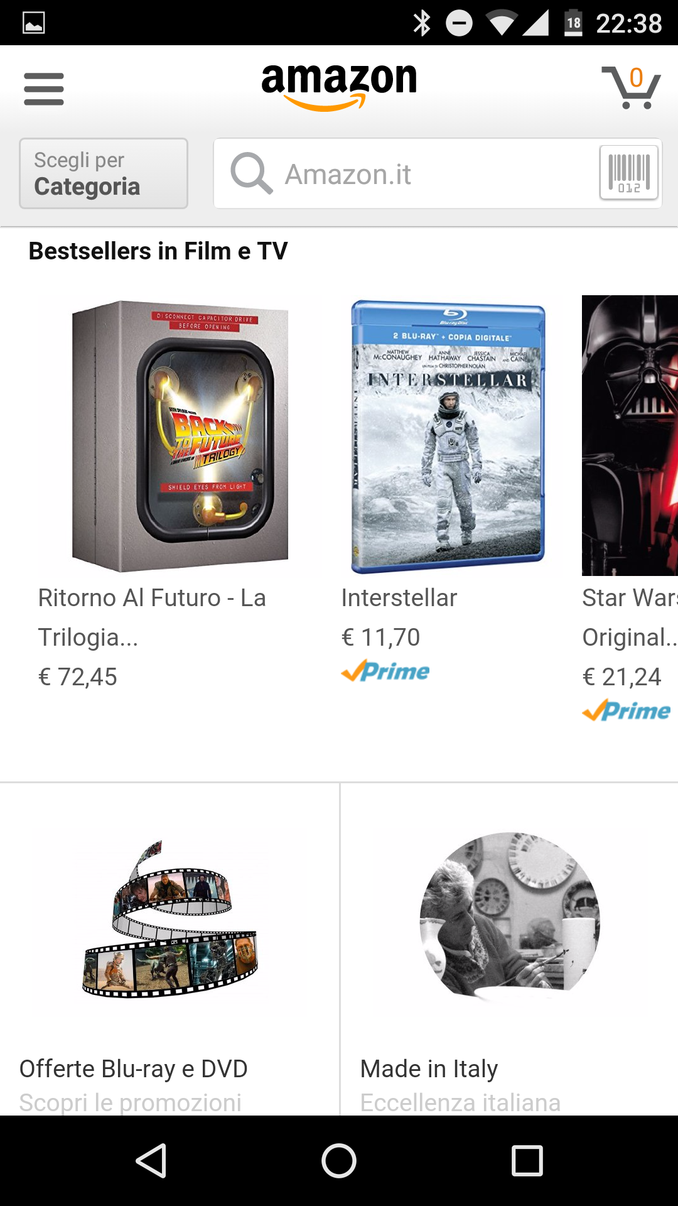This screenshot has width=678, height=1206.
Task: Open the Scegli per Categoria selector
Action: (x=104, y=173)
